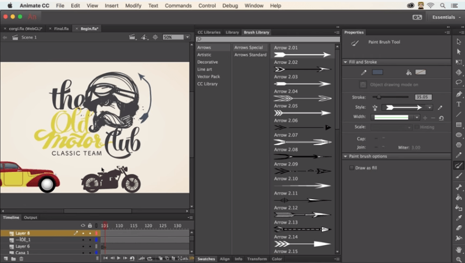Open the Essentials workspace switcher
Screen dimensions: 465x263
point(446,17)
